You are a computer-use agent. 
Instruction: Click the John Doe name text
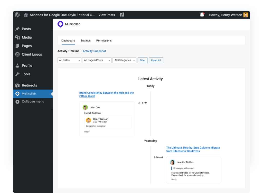pos(95,107)
